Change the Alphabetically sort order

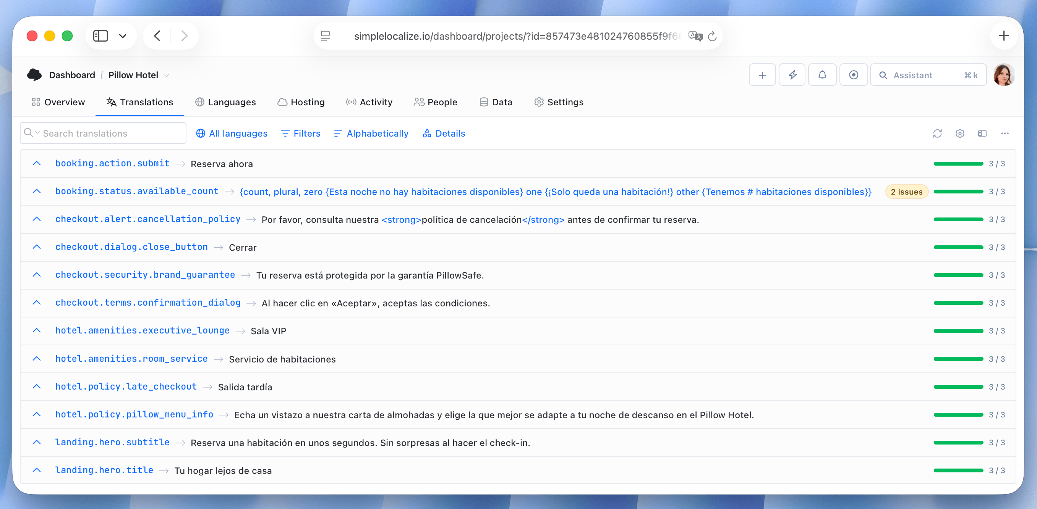(371, 134)
